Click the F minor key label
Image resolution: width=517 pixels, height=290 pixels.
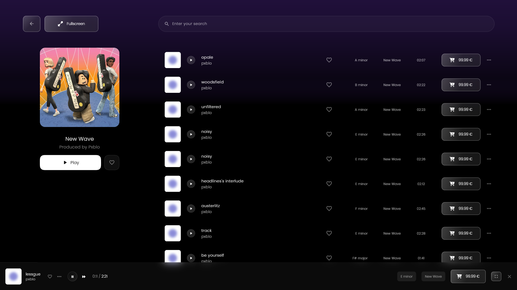[361, 208]
